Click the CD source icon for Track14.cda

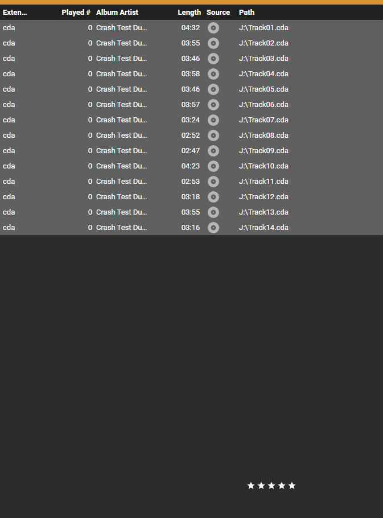(x=213, y=228)
